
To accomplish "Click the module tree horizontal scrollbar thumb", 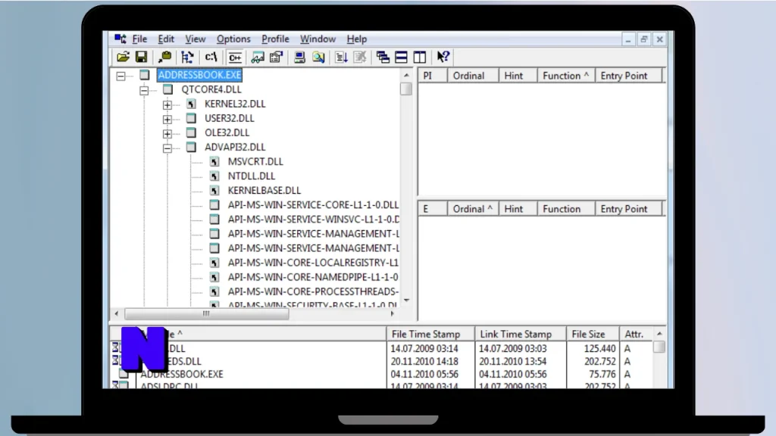I will pyautogui.click(x=206, y=313).
